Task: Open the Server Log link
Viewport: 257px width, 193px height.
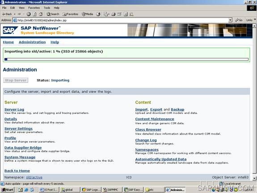Action: [x=14, y=109]
